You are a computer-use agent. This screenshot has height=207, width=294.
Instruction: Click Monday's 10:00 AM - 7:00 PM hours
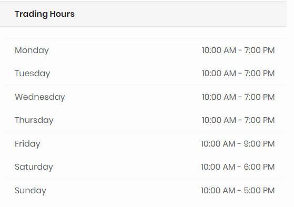(x=238, y=50)
